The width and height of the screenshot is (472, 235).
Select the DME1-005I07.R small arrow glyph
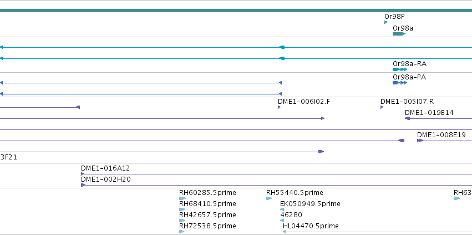pos(382,107)
